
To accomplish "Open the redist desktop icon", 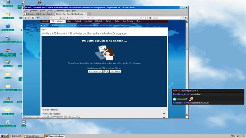I will point(24,124).
